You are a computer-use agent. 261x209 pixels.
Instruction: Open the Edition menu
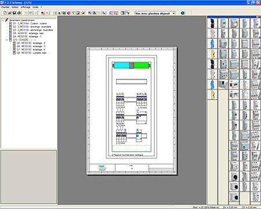(x=14, y=7)
